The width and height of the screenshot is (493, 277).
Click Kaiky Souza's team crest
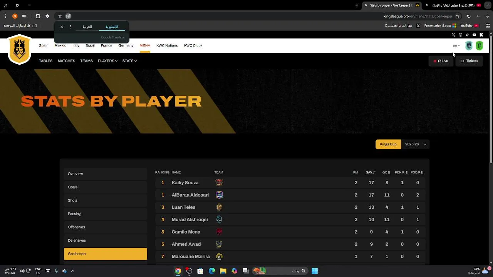(x=219, y=182)
